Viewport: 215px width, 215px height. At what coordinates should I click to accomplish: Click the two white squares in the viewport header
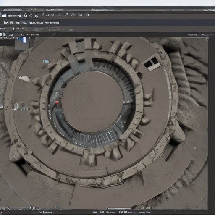tap(3, 34)
